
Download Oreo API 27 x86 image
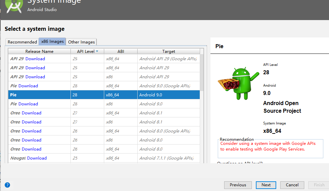tap(31, 122)
